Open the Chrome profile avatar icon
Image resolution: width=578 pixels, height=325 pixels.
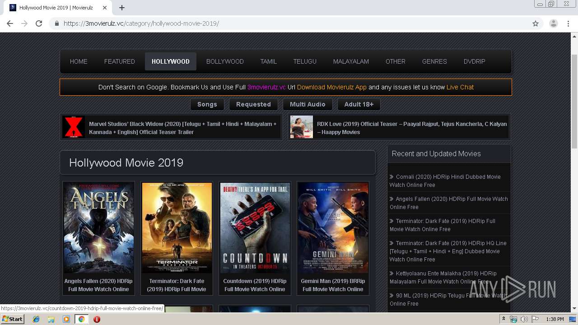[x=553, y=23]
